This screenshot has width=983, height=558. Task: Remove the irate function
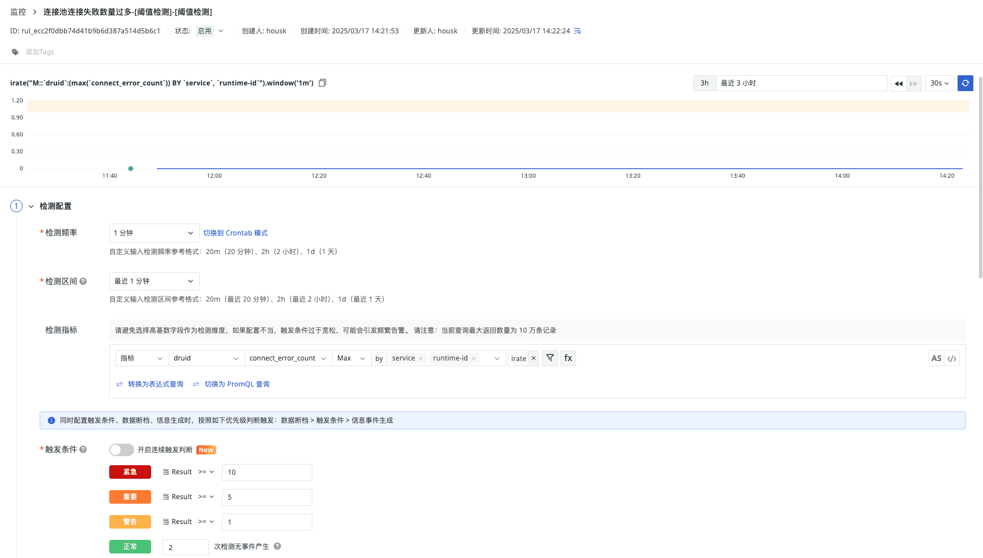(x=534, y=358)
